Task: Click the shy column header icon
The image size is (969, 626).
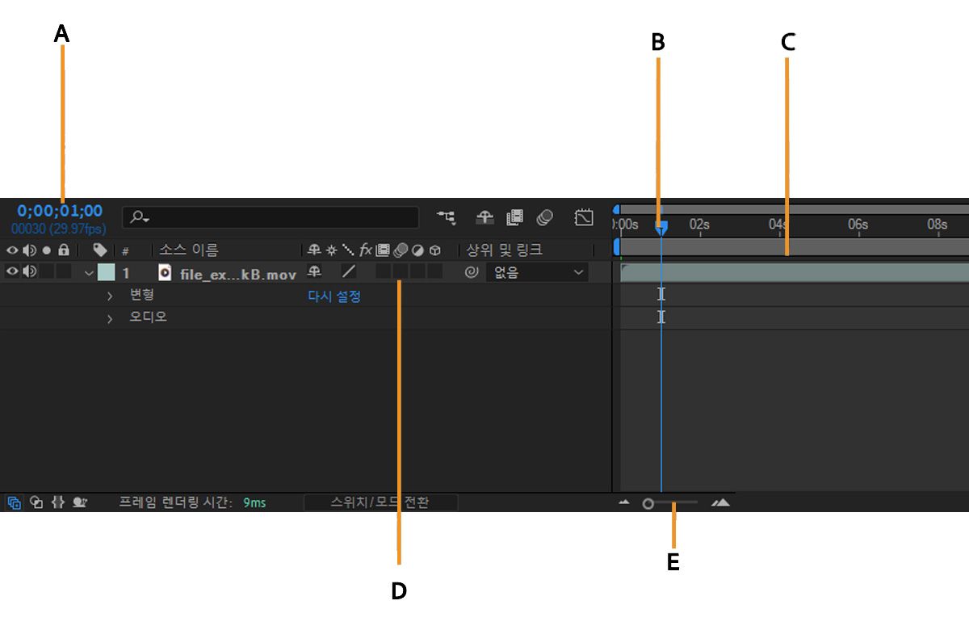Action: pyautogui.click(x=314, y=250)
